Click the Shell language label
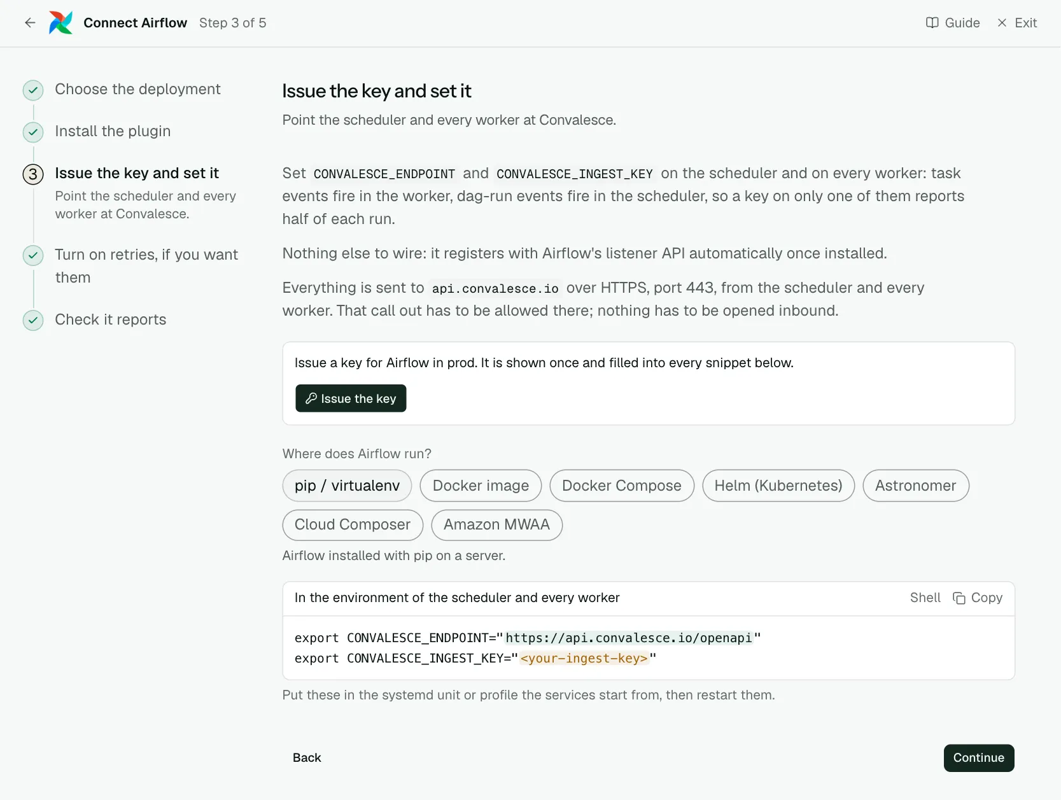Screen dimensions: 1061x800 (x=925, y=598)
